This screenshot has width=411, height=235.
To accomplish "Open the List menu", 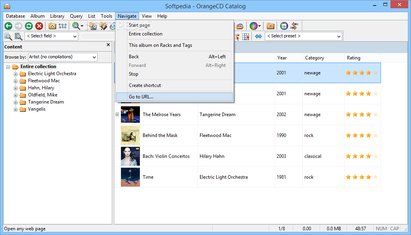I will (92, 16).
